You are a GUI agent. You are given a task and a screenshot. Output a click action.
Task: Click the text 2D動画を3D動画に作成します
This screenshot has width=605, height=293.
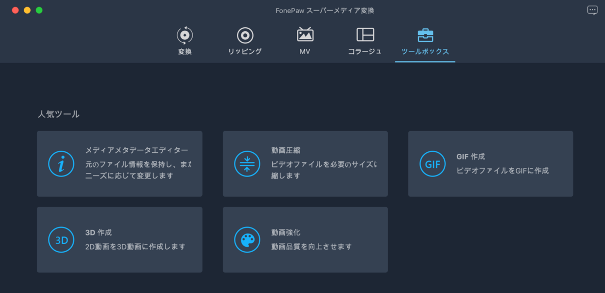pyautogui.click(x=135, y=247)
